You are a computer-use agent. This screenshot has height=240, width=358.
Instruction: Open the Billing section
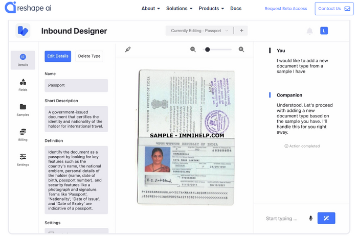pos(23,135)
